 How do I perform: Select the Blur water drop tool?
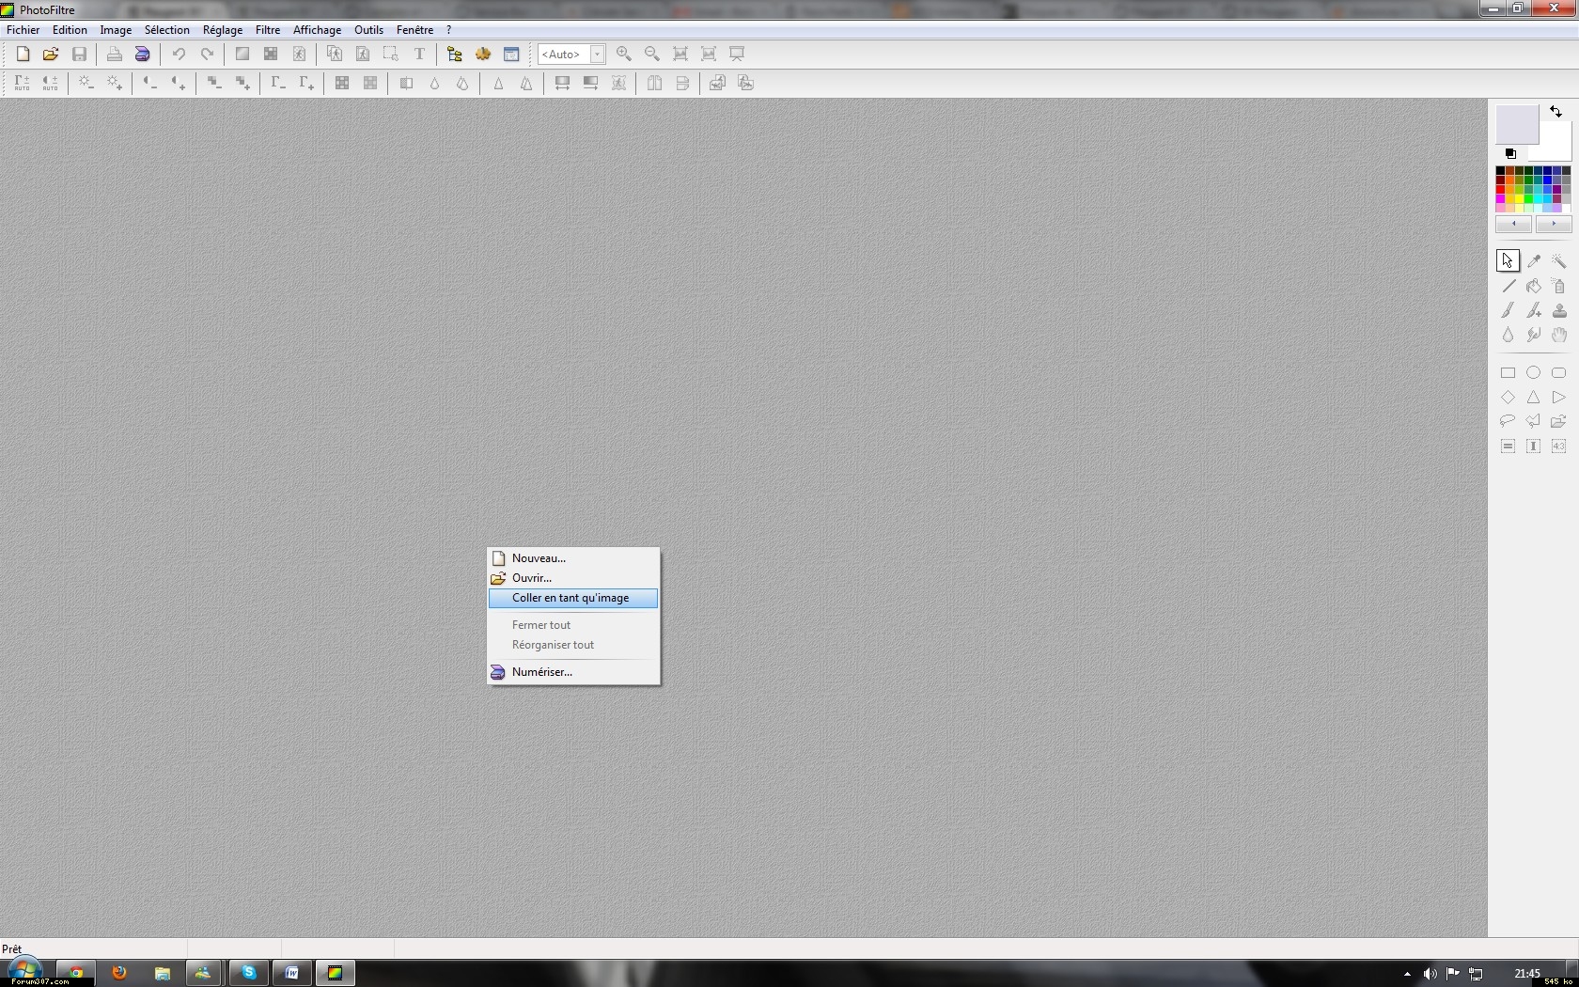[1509, 335]
